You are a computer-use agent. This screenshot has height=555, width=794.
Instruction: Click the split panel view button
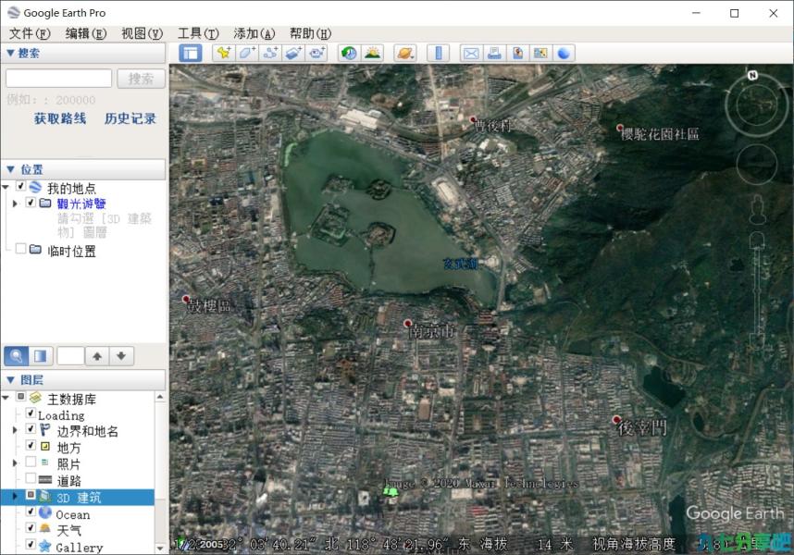pyautogui.click(x=41, y=356)
